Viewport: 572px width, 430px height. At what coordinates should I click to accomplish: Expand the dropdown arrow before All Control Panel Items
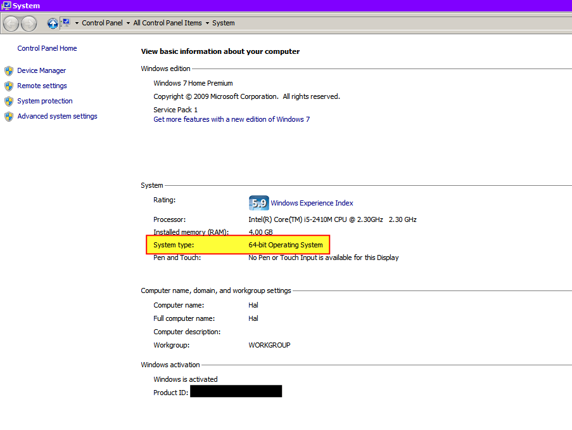pyautogui.click(x=127, y=23)
